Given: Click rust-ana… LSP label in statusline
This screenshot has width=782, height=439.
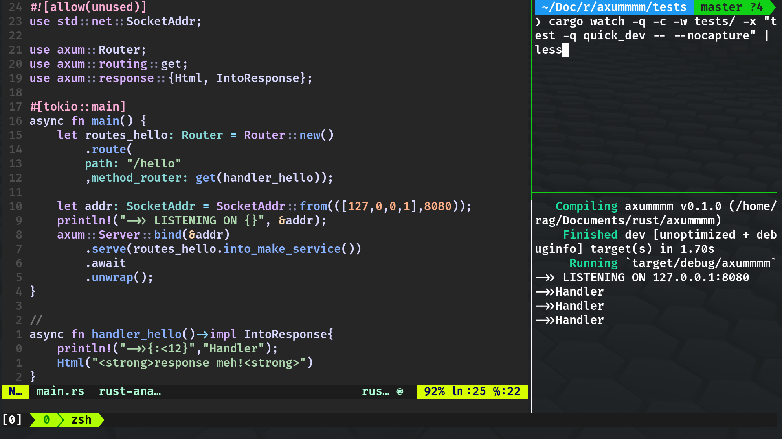Looking at the screenshot, I should click(130, 391).
